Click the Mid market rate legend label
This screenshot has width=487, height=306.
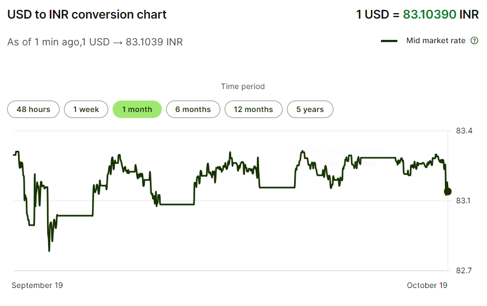point(436,40)
